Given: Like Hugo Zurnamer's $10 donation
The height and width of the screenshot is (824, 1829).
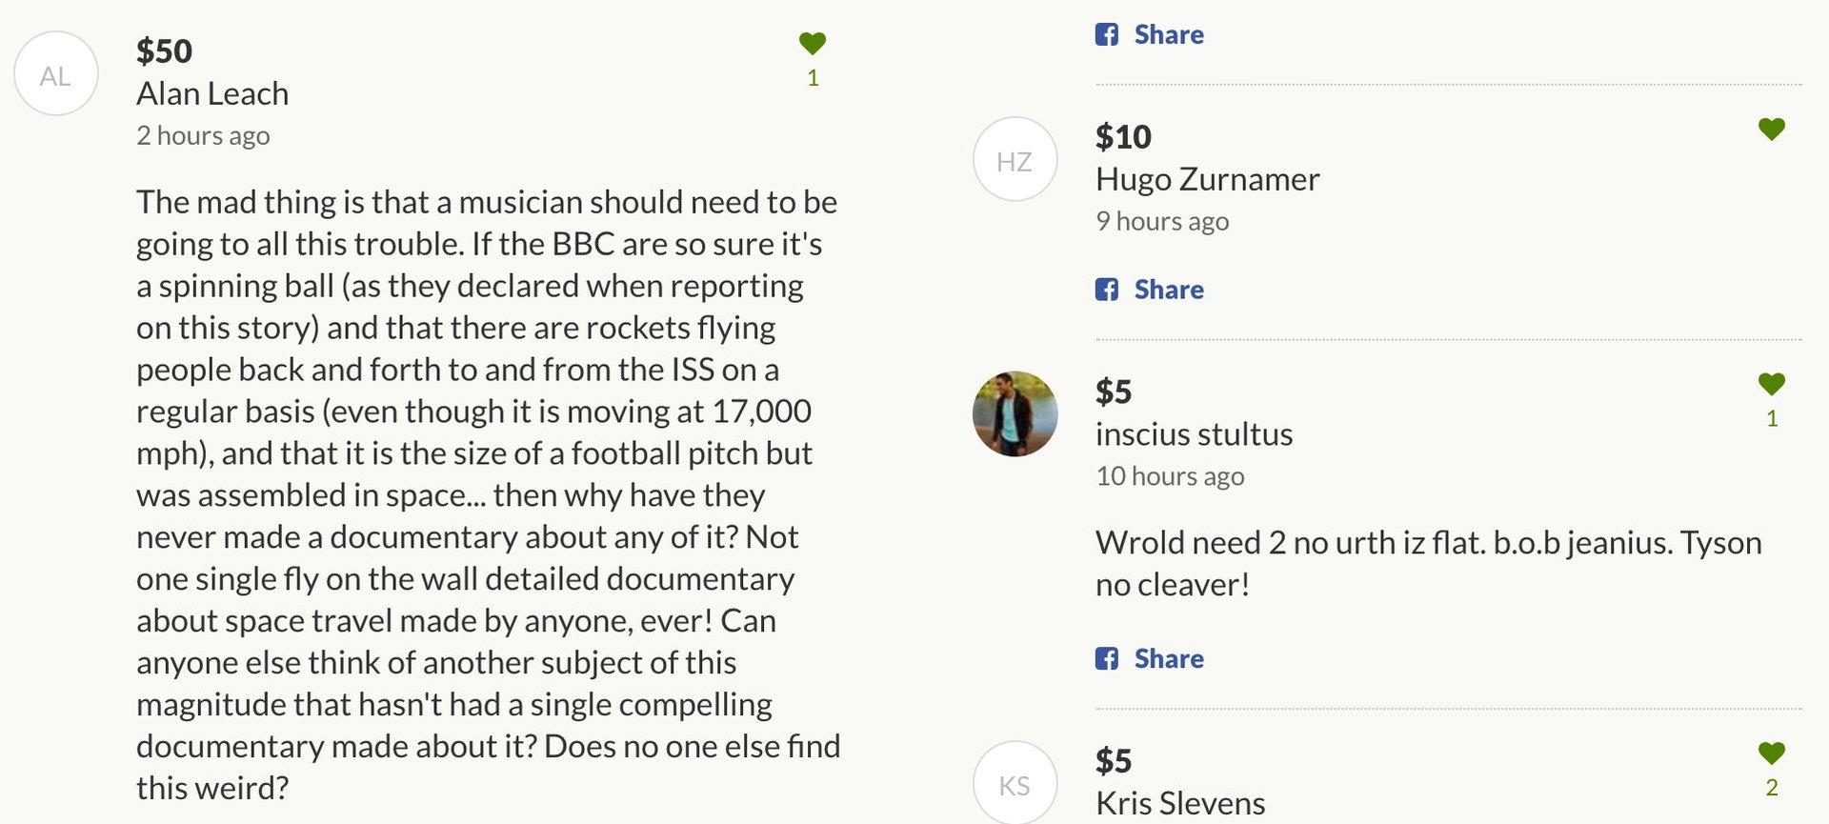Looking at the screenshot, I should [1772, 129].
